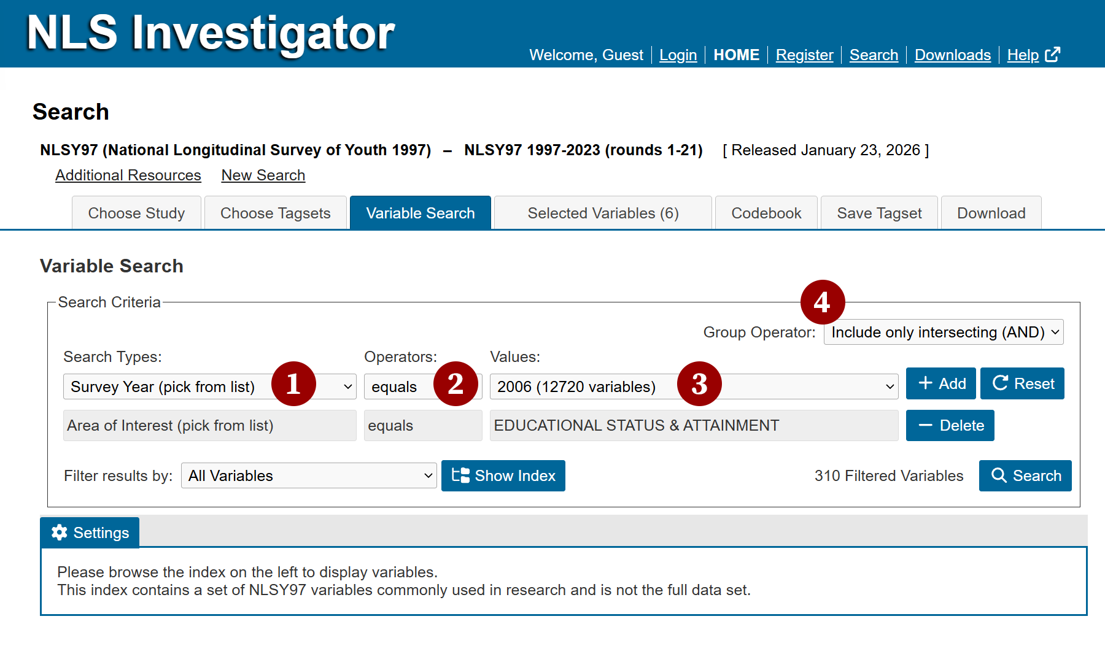
Task: Click the minus icon on Delete button
Action: 925,425
